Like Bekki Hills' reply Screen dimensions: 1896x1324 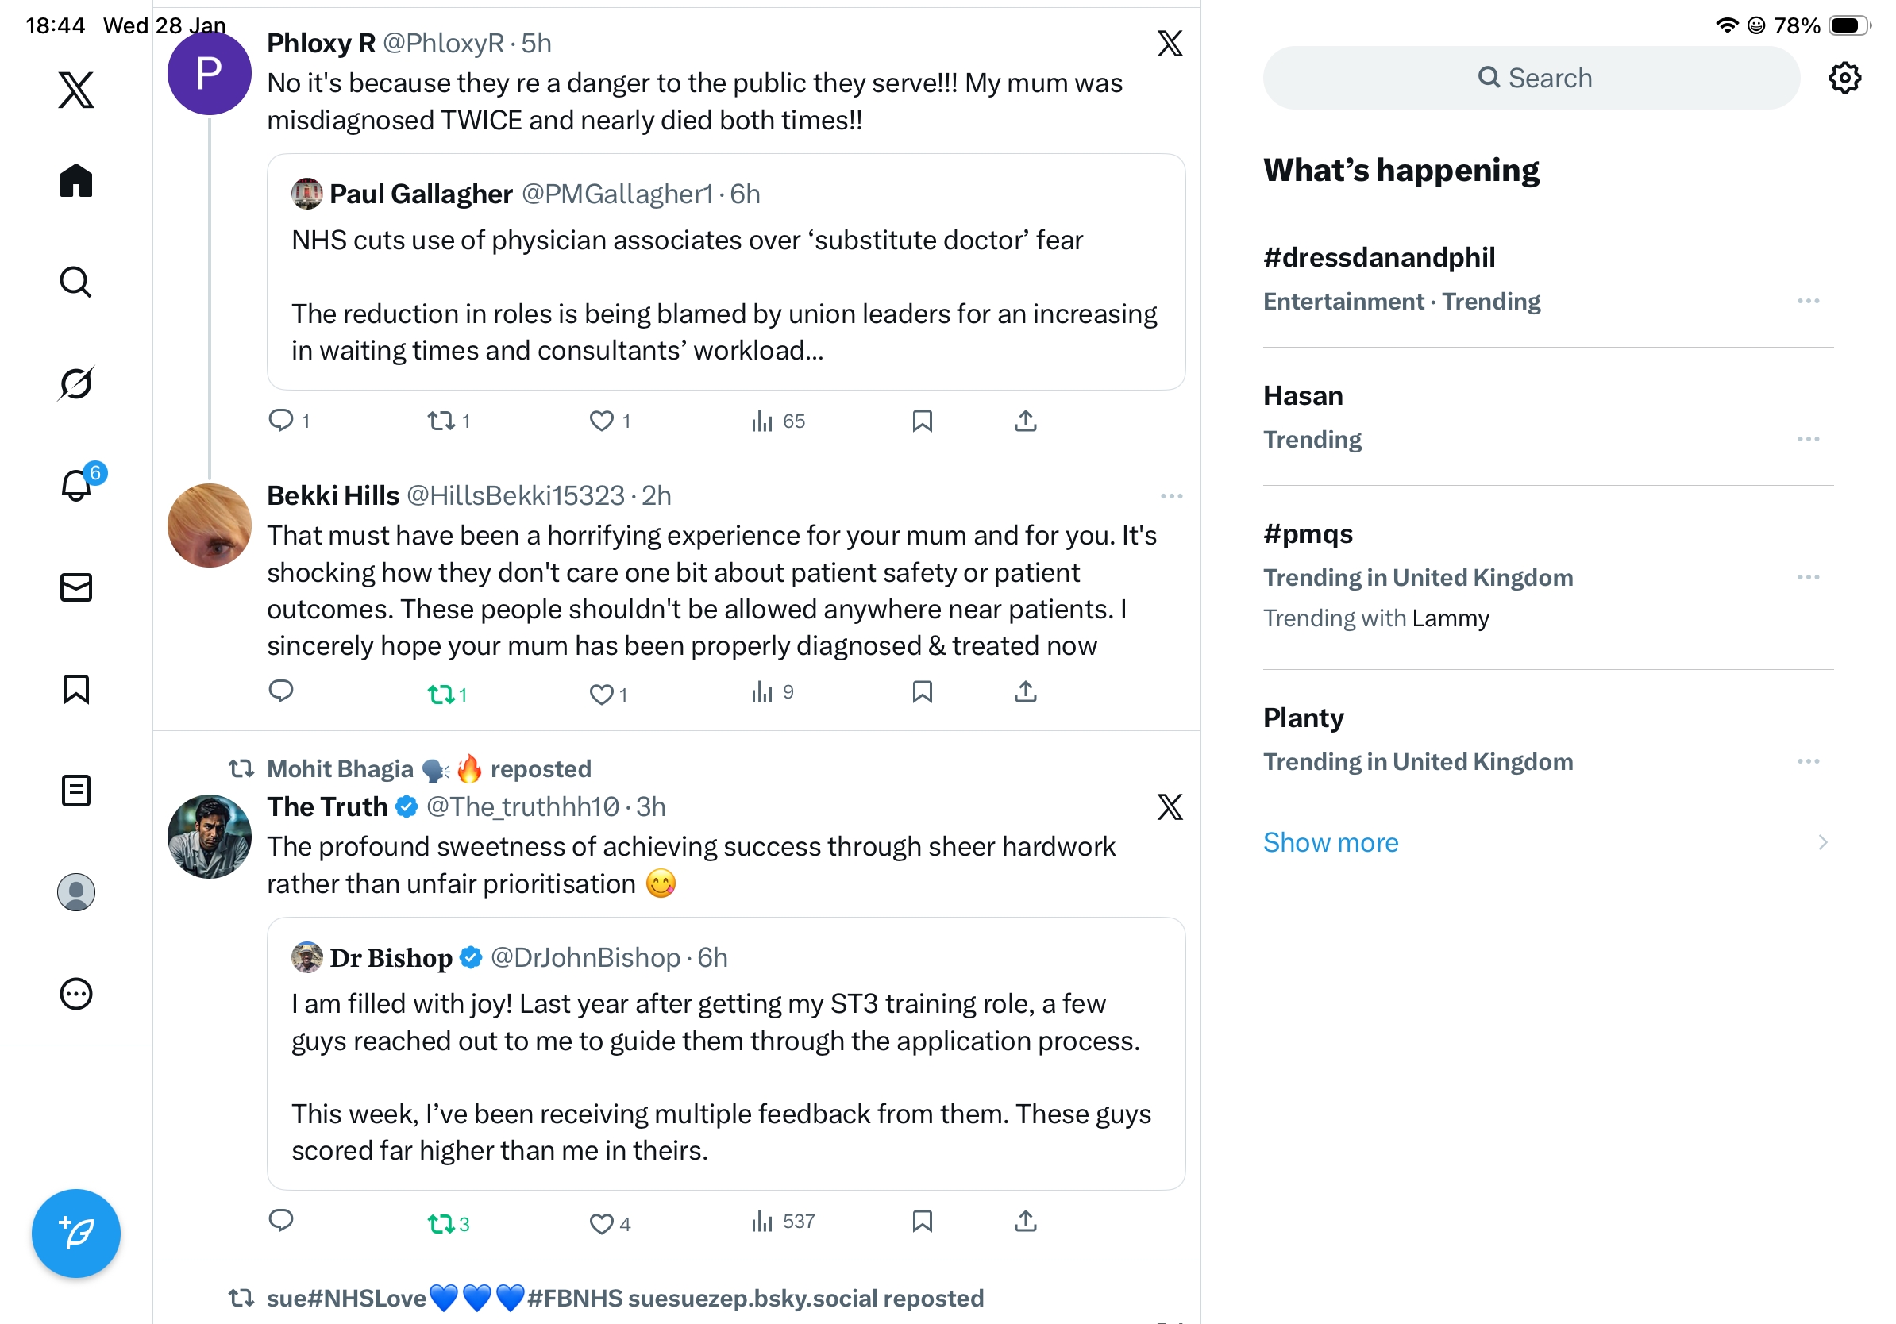[601, 695]
